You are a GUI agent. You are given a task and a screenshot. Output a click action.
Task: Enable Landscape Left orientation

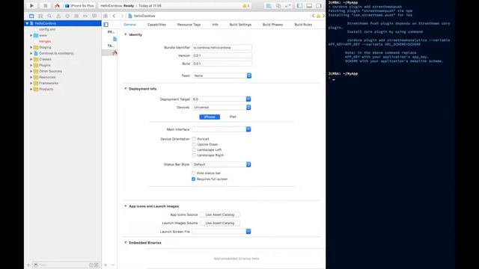(194, 149)
